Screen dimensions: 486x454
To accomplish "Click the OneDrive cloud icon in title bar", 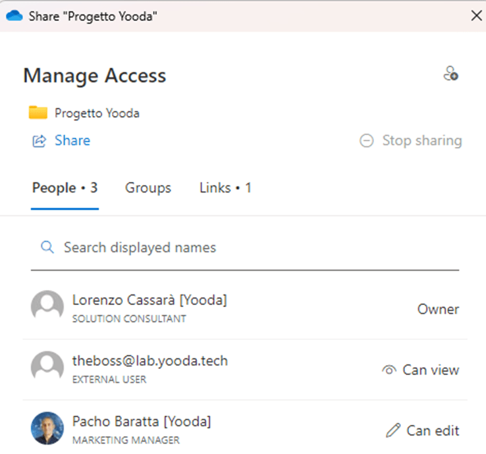I will coord(14,16).
